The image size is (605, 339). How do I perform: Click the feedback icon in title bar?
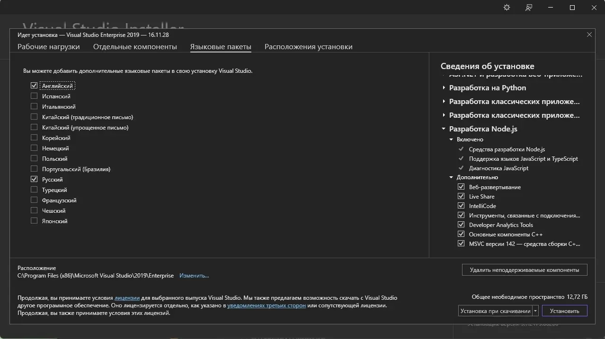[x=529, y=8]
